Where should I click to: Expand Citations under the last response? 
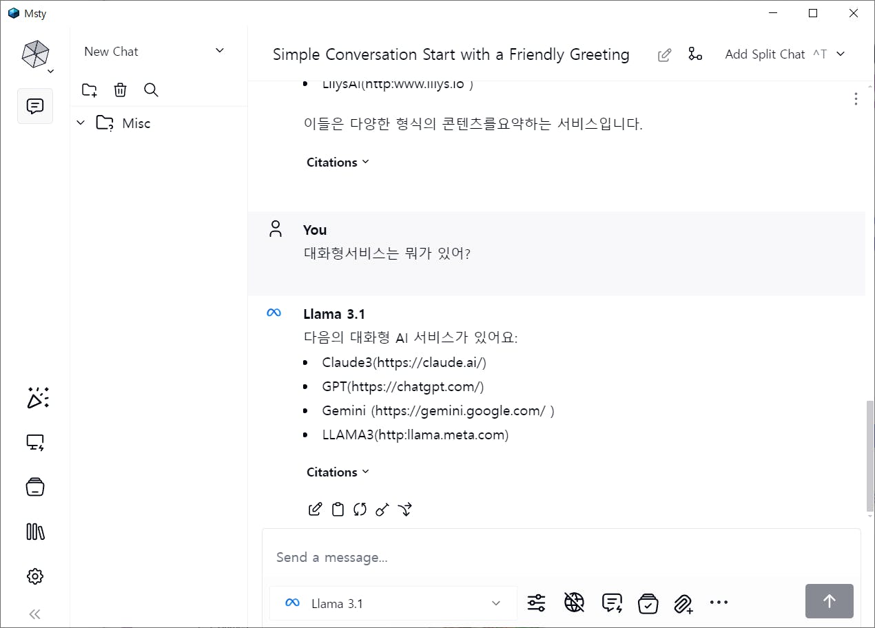[338, 472]
